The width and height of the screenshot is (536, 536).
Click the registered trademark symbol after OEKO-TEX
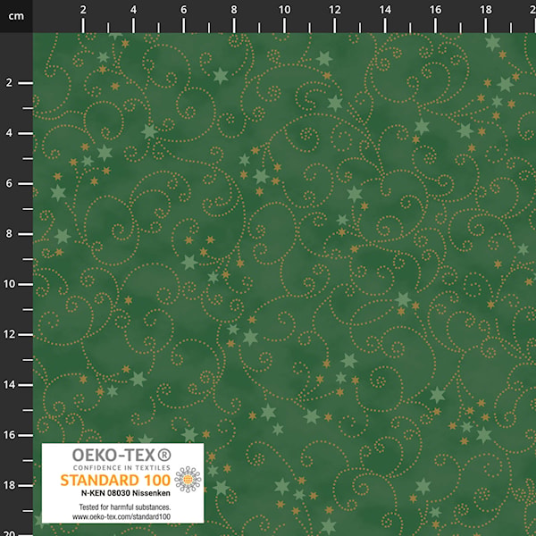pyautogui.click(x=164, y=455)
